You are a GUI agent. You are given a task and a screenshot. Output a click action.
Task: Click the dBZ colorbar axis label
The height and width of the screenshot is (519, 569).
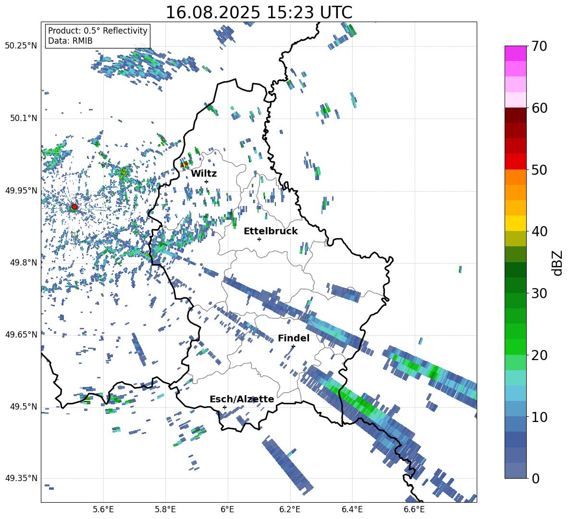pos(558,263)
